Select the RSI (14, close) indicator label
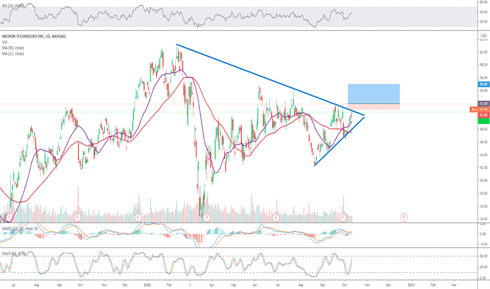This screenshot has height=289, width=490. tap(13, 6)
